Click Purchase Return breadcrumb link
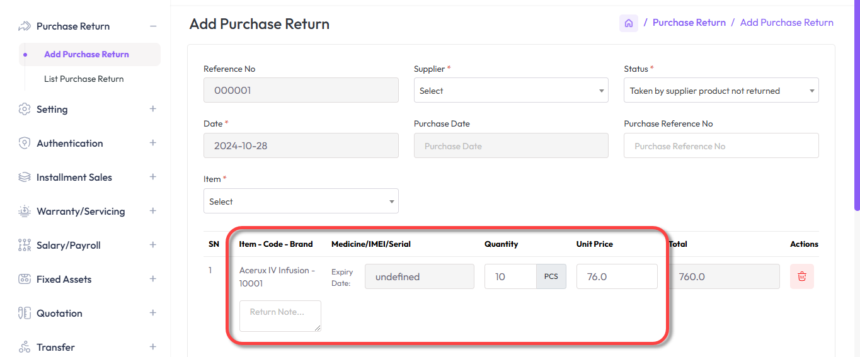The height and width of the screenshot is (357, 860). tap(689, 23)
